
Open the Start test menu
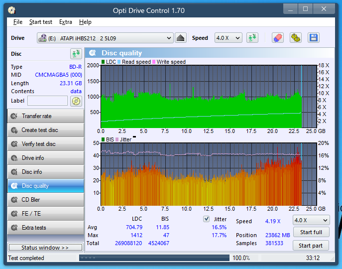coord(41,22)
